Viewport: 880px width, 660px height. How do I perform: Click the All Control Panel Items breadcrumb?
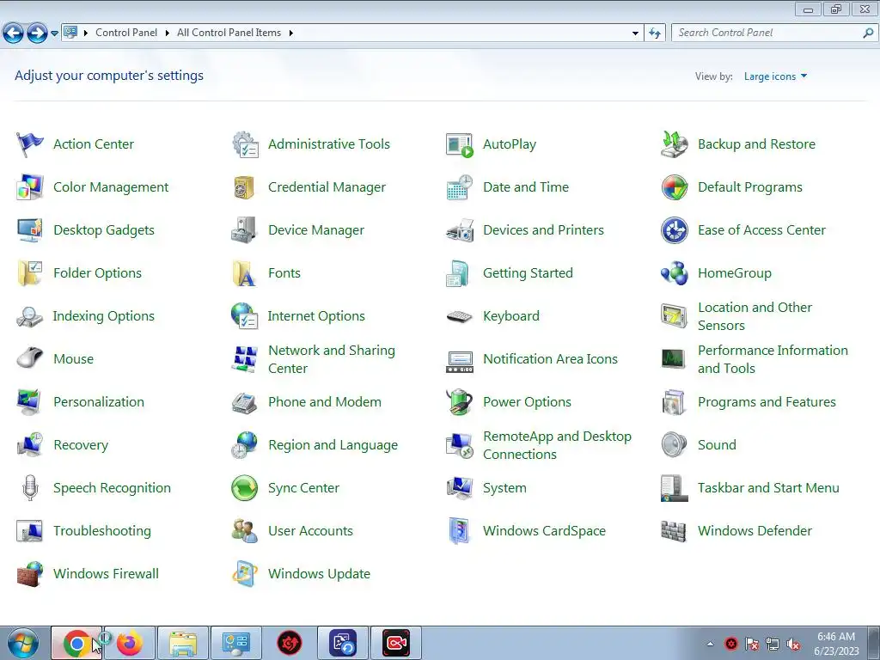[229, 33]
